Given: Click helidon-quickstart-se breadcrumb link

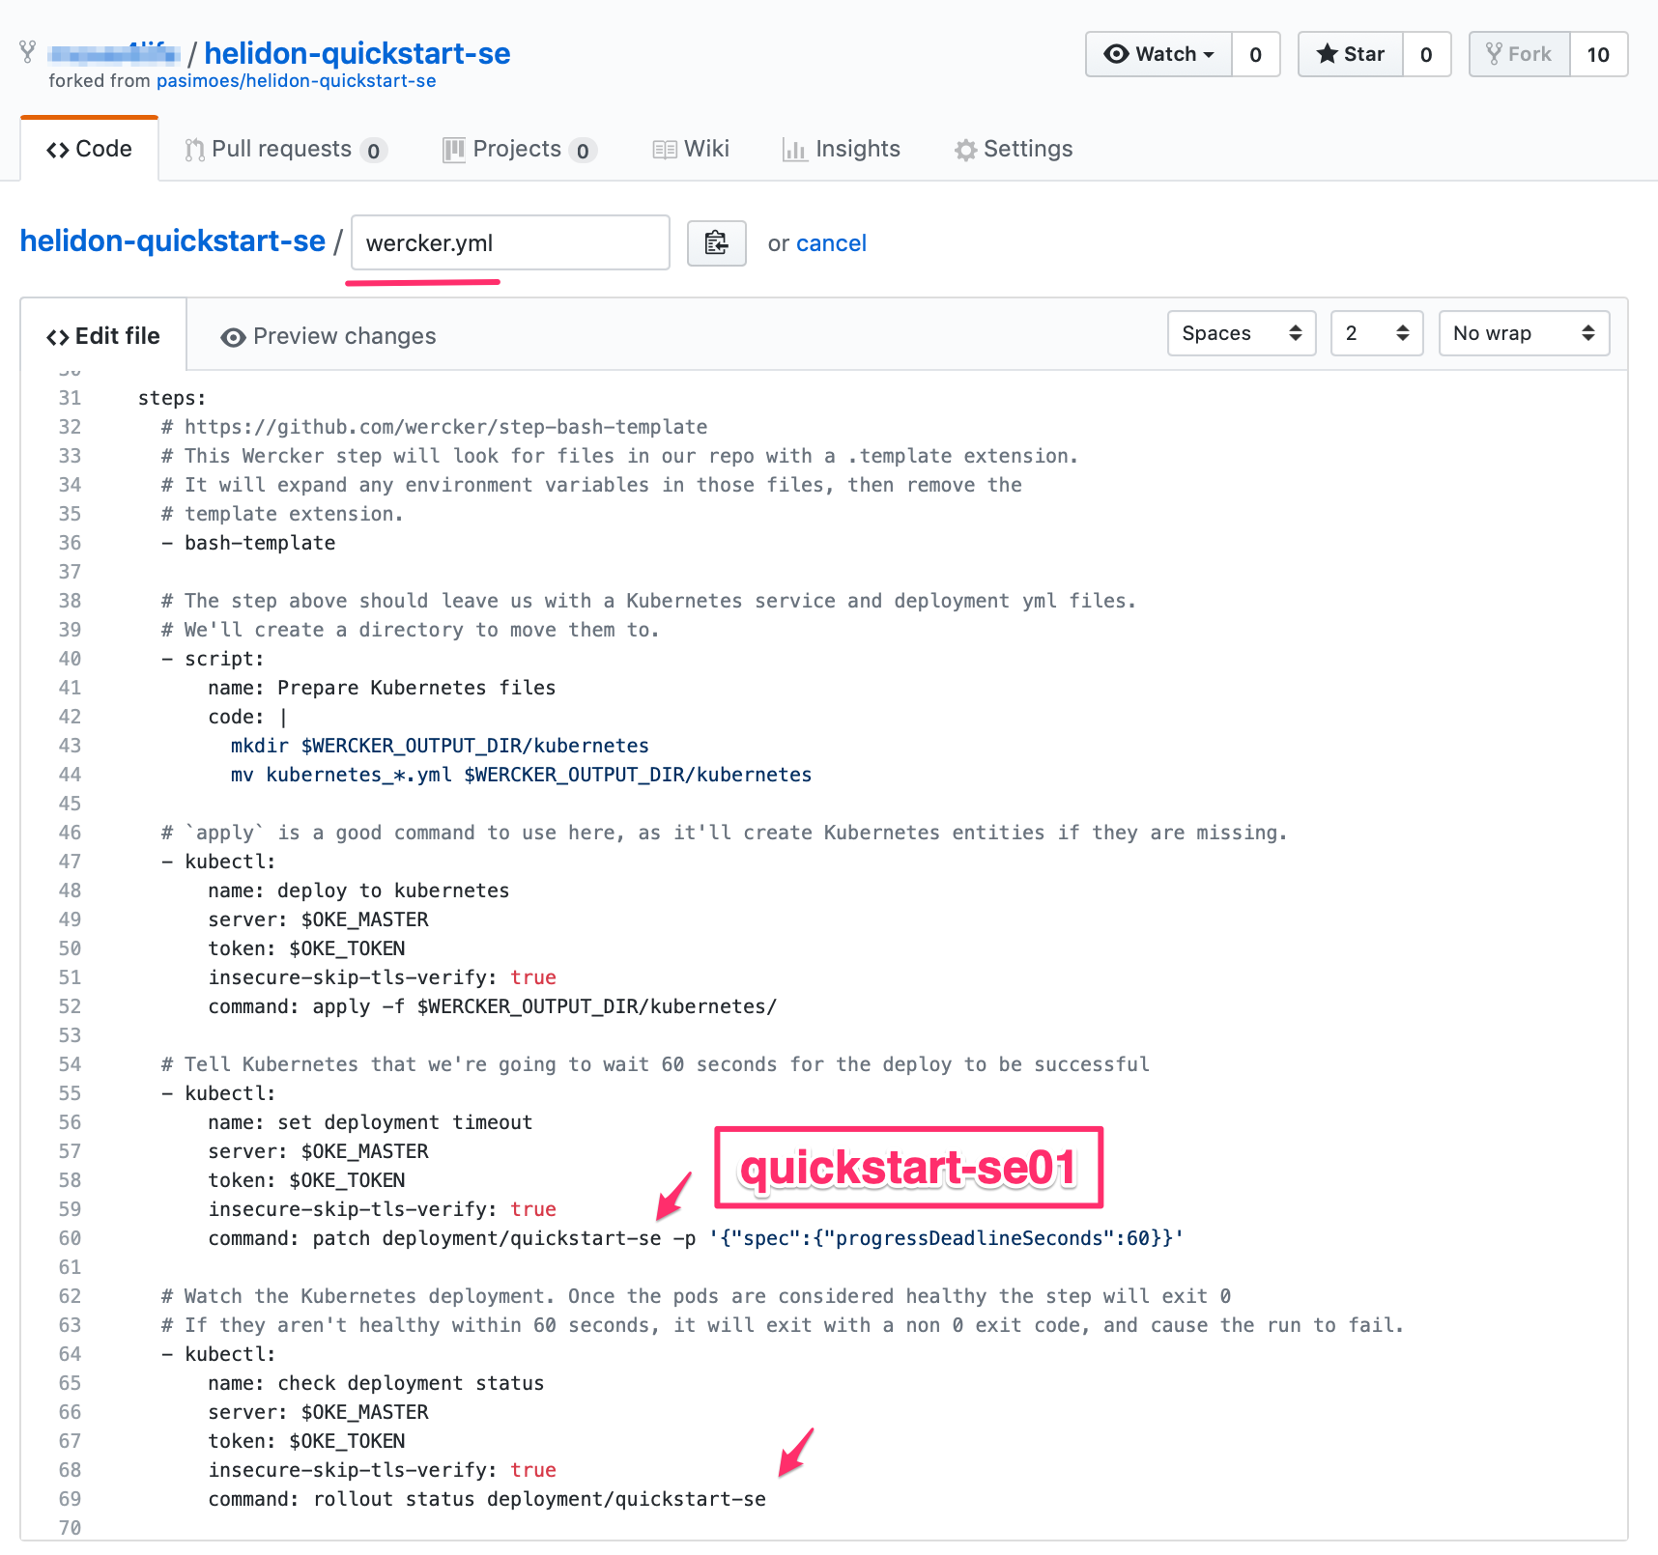Looking at the screenshot, I should tap(173, 240).
